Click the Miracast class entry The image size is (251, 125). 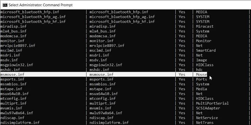[x=205, y=26]
